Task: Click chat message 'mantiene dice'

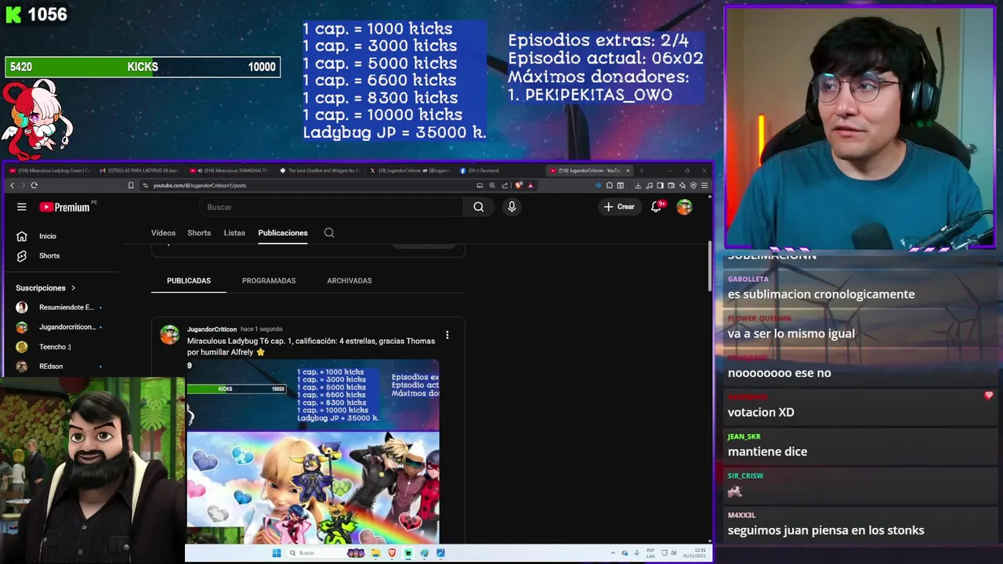Action: pos(767,451)
